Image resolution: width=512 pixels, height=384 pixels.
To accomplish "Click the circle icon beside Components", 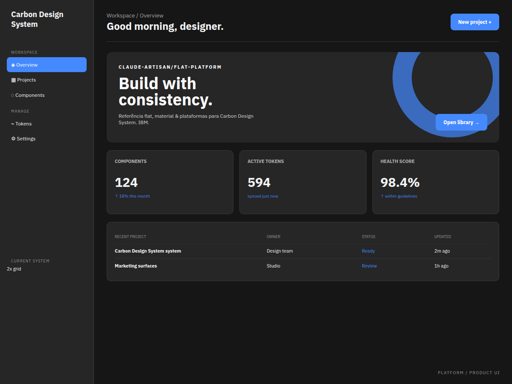I will pos(12,95).
